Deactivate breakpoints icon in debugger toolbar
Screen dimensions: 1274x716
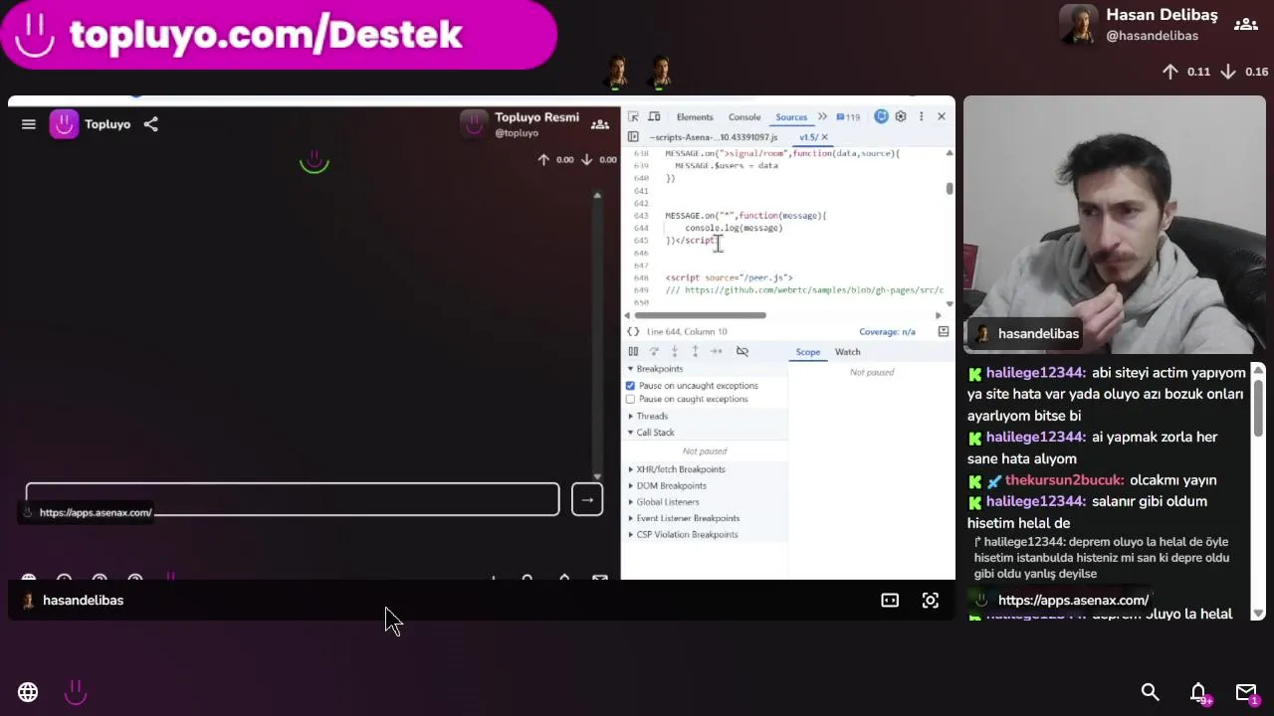tap(743, 351)
